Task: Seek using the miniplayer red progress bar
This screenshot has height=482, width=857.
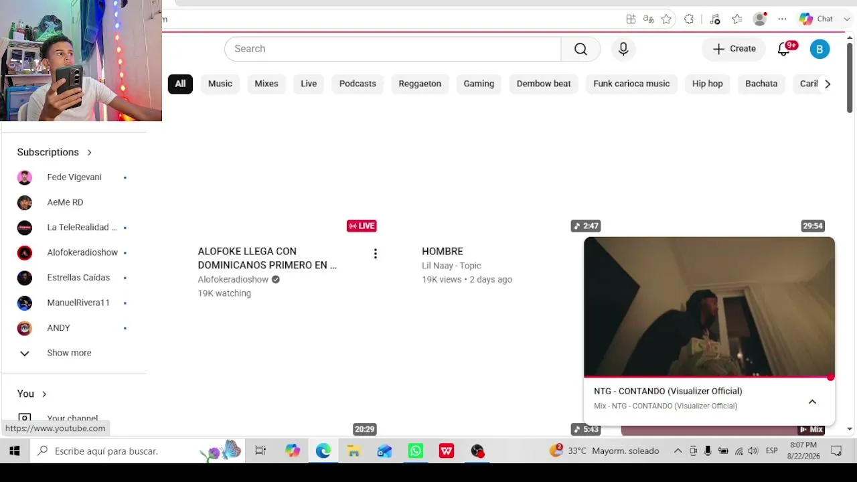Action: coord(709,378)
